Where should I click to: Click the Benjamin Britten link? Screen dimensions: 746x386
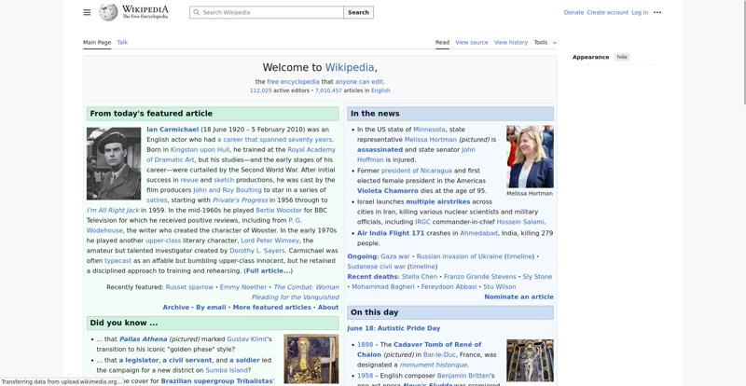tap(462, 376)
